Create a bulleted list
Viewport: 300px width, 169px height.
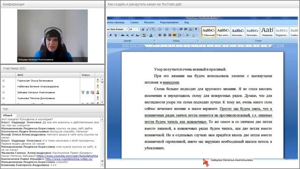click(160, 29)
